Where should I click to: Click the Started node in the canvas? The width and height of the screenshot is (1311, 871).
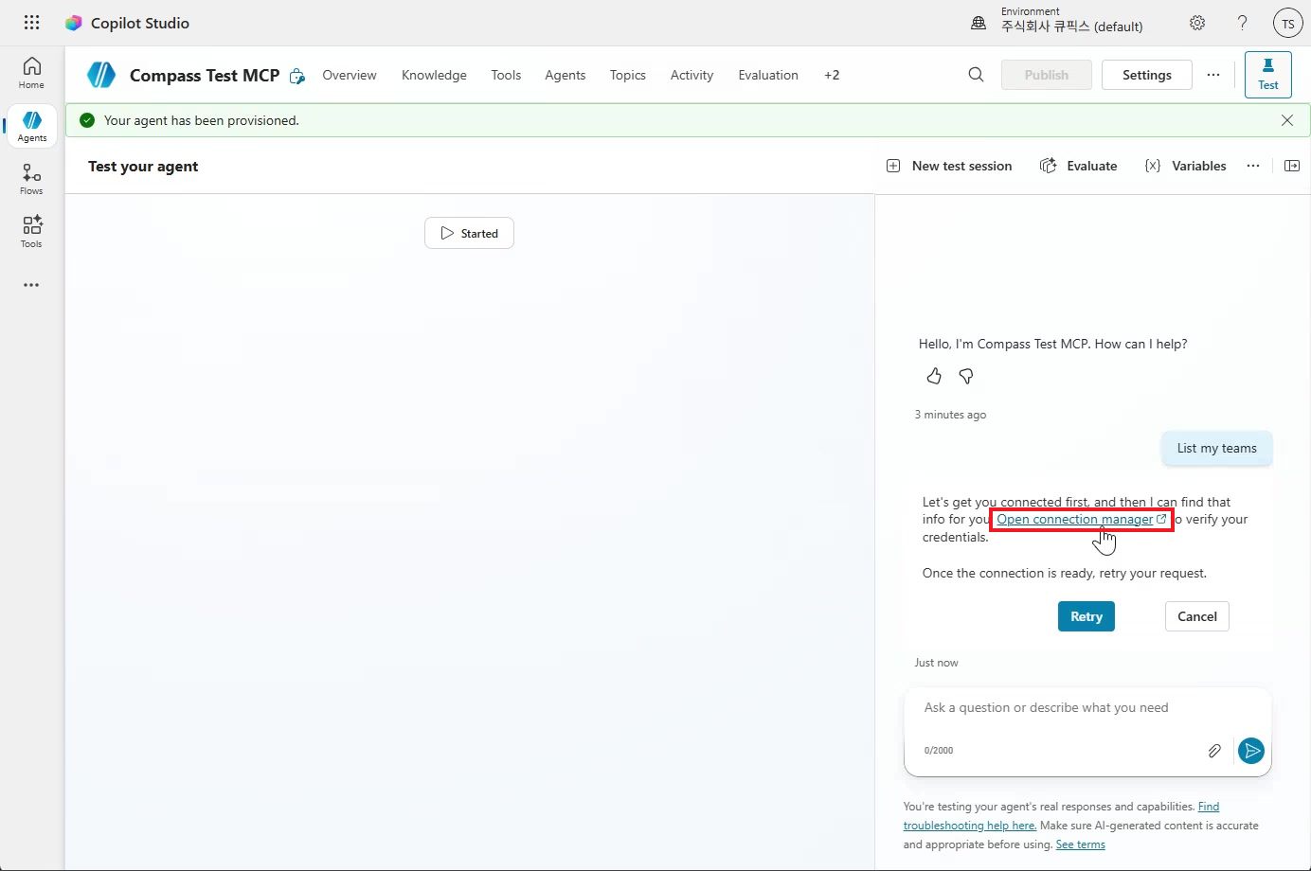[x=469, y=233]
